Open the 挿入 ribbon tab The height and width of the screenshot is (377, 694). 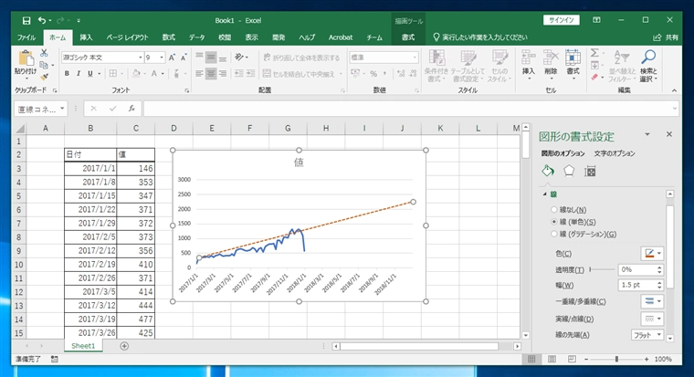coord(86,37)
